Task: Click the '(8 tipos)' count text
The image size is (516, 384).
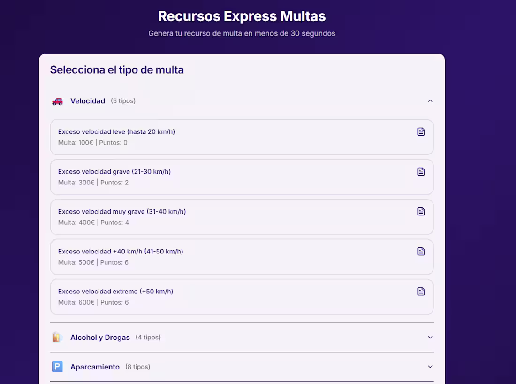Action: point(137,367)
